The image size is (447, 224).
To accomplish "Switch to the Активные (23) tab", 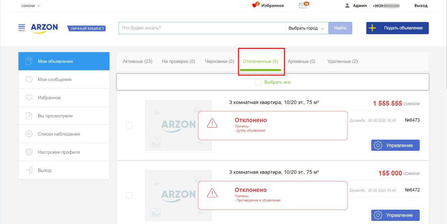I will 137,61.
